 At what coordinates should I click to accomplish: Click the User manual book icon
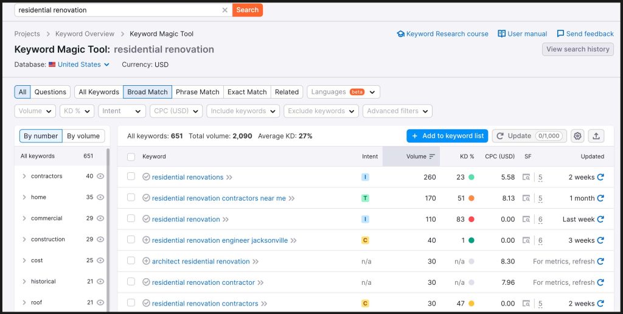point(501,34)
